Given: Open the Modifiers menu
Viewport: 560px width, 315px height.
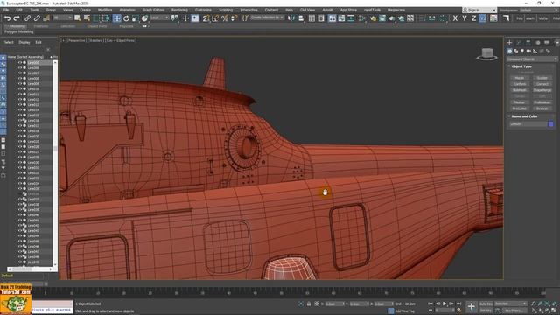Looking at the screenshot, I should pyautogui.click(x=105, y=10).
